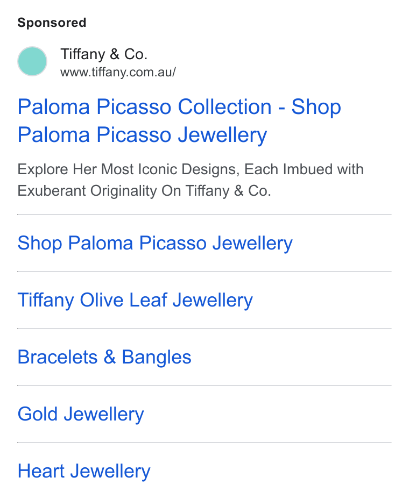Choose the sitelink mentioning Olive Leaf
Image resolution: width=409 pixels, height=499 pixels.
(x=135, y=300)
